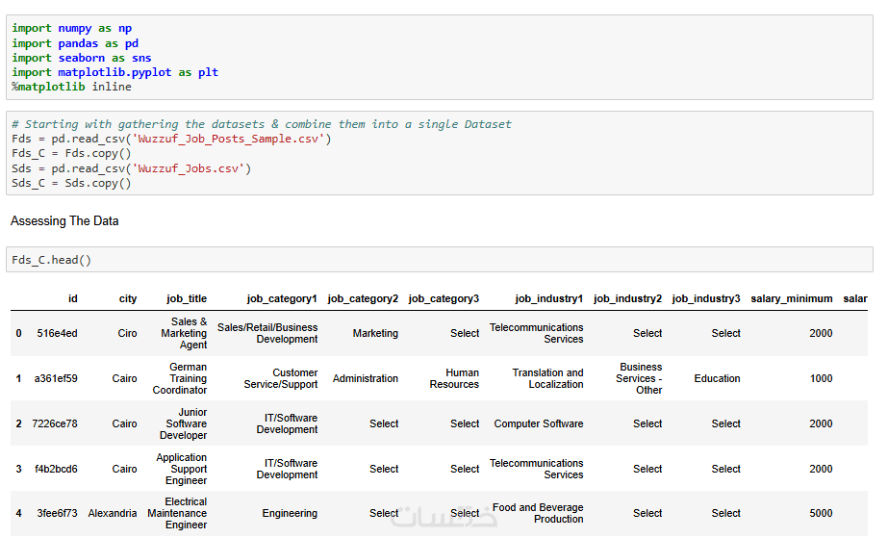This screenshot has height=538, width=888.
Task: Select the salary value 5000
Action: pyautogui.click(x=821, y=514)
